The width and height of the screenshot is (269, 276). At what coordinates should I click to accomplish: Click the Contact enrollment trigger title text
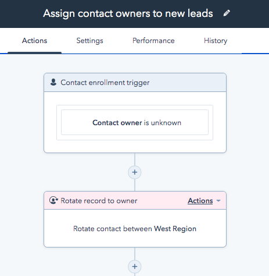[x=105, y=83]
